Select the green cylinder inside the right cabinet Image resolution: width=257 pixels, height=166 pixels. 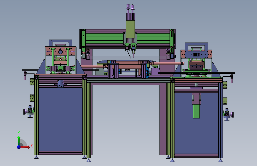196,111
